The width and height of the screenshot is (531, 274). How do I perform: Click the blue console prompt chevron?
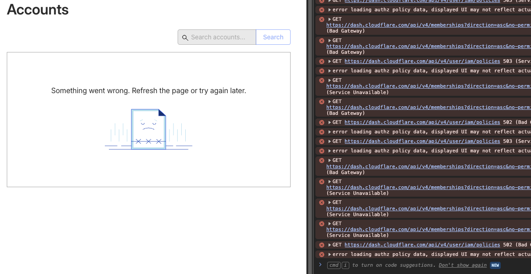click(320, 265)
